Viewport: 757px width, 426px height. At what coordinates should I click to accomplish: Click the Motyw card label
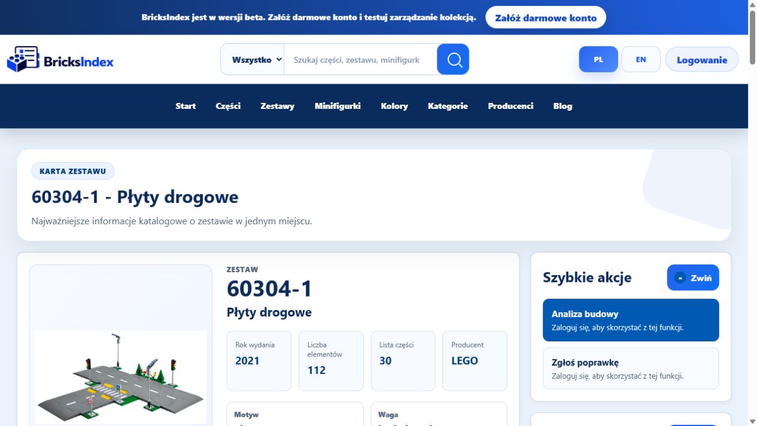[247, 415]
